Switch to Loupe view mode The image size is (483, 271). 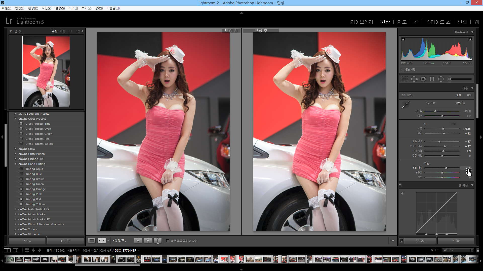pyautogui.click(x=92, y=241)
